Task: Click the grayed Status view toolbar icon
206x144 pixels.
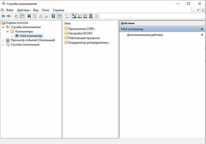Action: pos(97,16)
